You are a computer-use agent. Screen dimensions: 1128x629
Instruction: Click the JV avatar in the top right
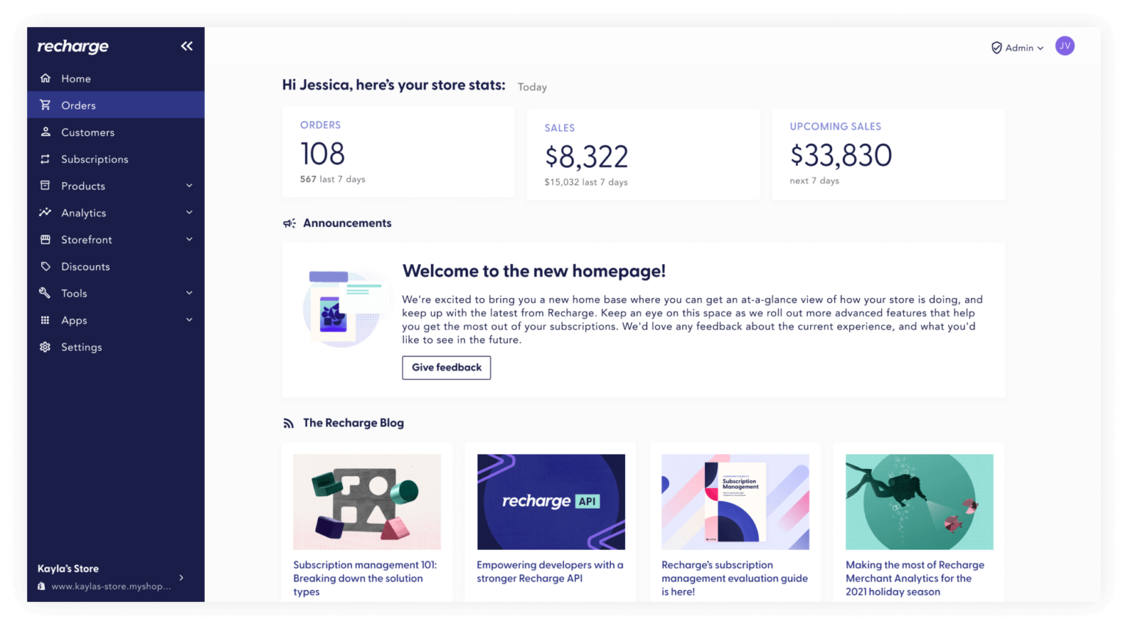(1064, 46)
